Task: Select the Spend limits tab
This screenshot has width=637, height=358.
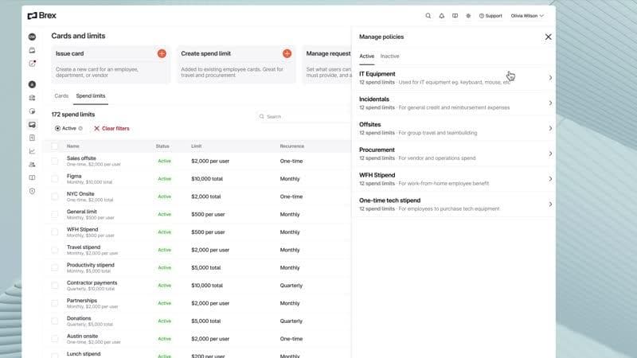Action: click(91, 95)
